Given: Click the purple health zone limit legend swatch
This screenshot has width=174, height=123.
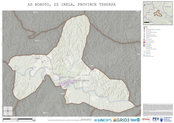Looking at the screenshot, I should (x=144, y=42).
